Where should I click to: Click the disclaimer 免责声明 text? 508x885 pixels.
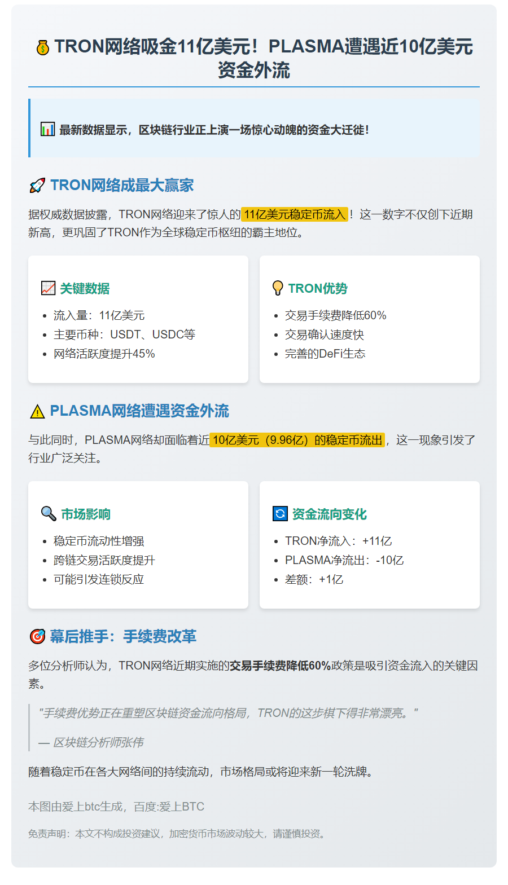click(178, 834)
